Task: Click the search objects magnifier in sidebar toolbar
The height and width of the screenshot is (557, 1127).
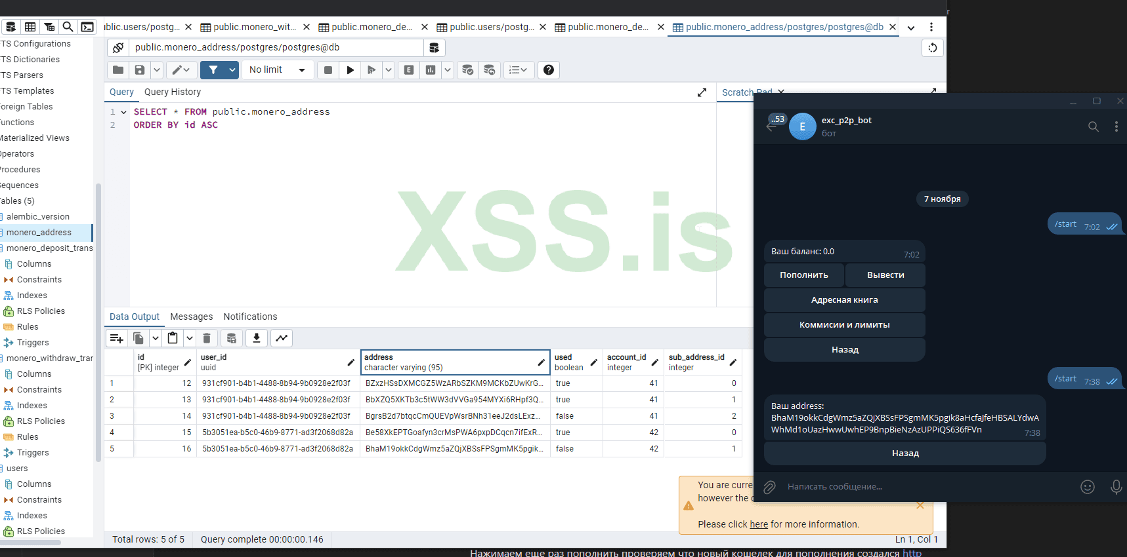Action: (x=68, y=27)
